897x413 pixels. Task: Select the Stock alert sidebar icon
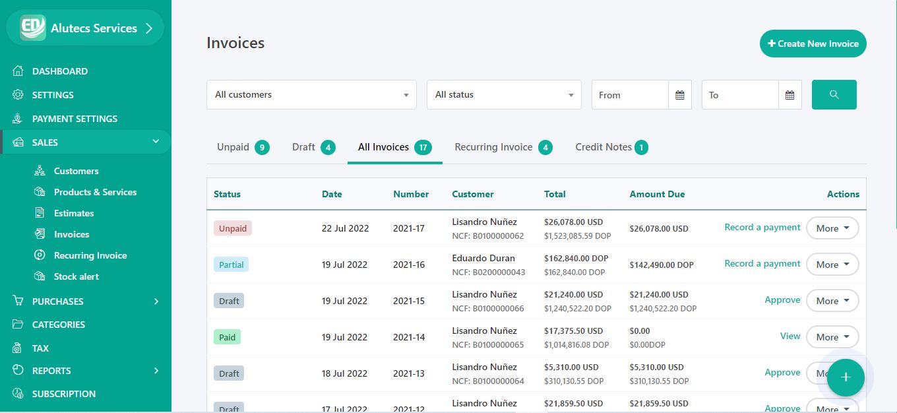tap(40, 276)
